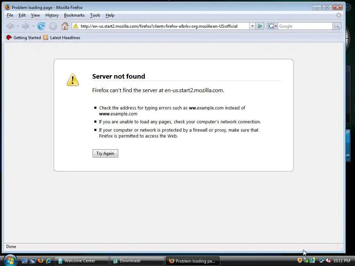Launch Internet Explorer from quick launch

tap(49, 261)
